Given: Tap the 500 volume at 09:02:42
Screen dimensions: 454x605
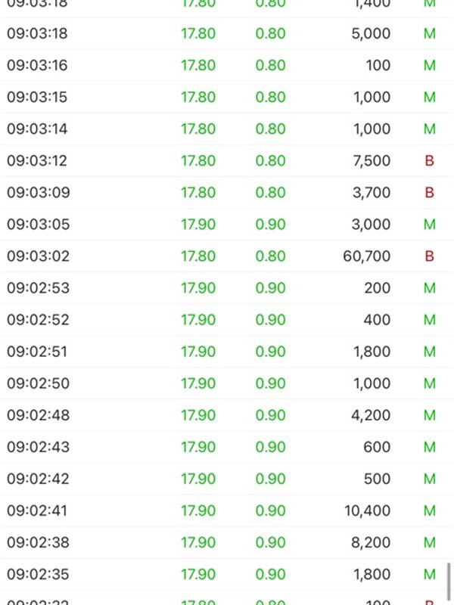Looking at the screenshot, I should tap(377, 479).
